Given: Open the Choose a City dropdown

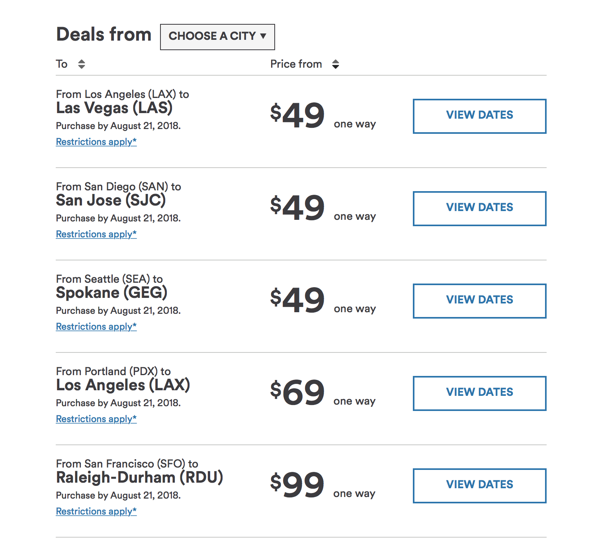Looking at the screenshot, I should click(x=217, y=37).
